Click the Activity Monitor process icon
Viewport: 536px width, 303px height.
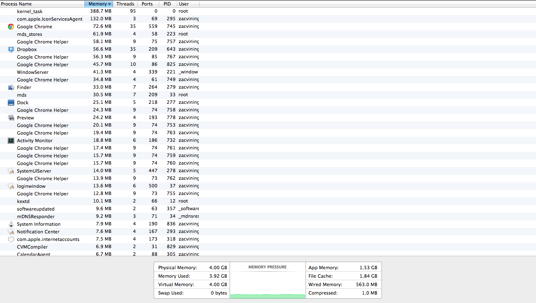click(11, 141)
